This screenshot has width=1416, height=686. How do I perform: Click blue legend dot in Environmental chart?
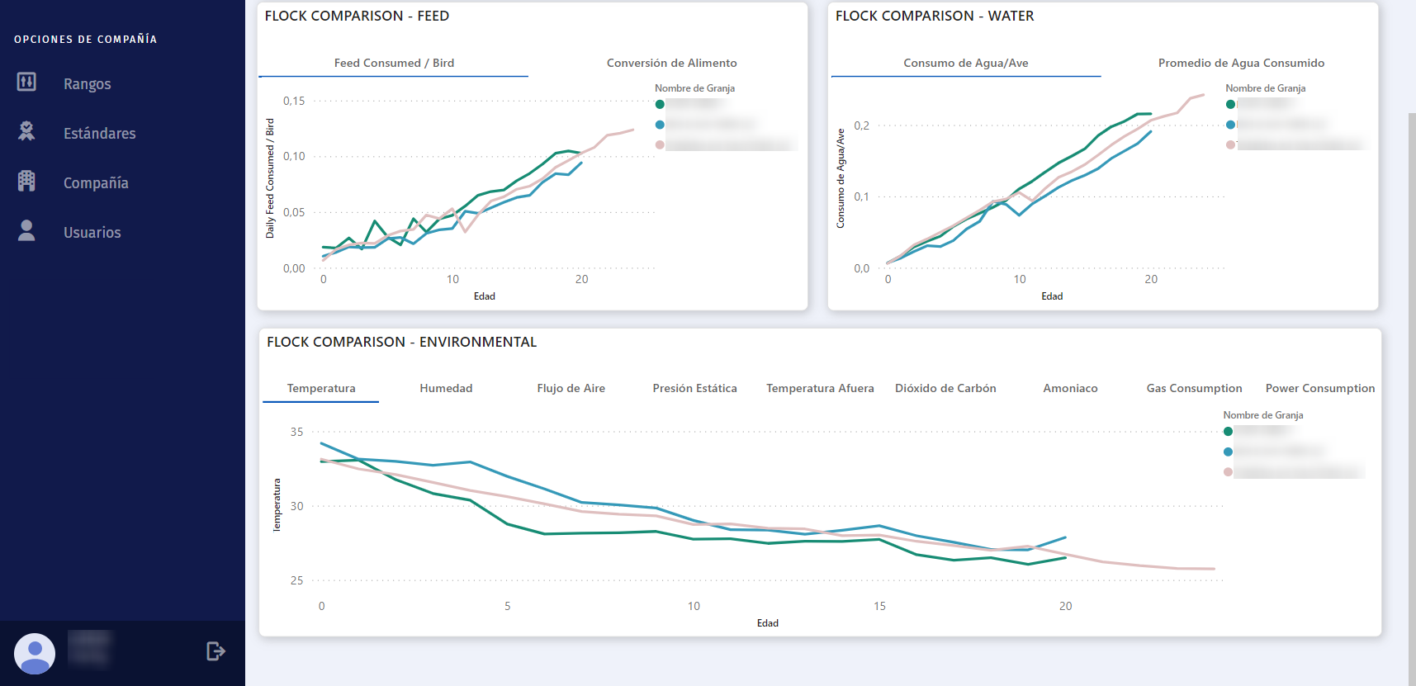[x=1228, y=452]
